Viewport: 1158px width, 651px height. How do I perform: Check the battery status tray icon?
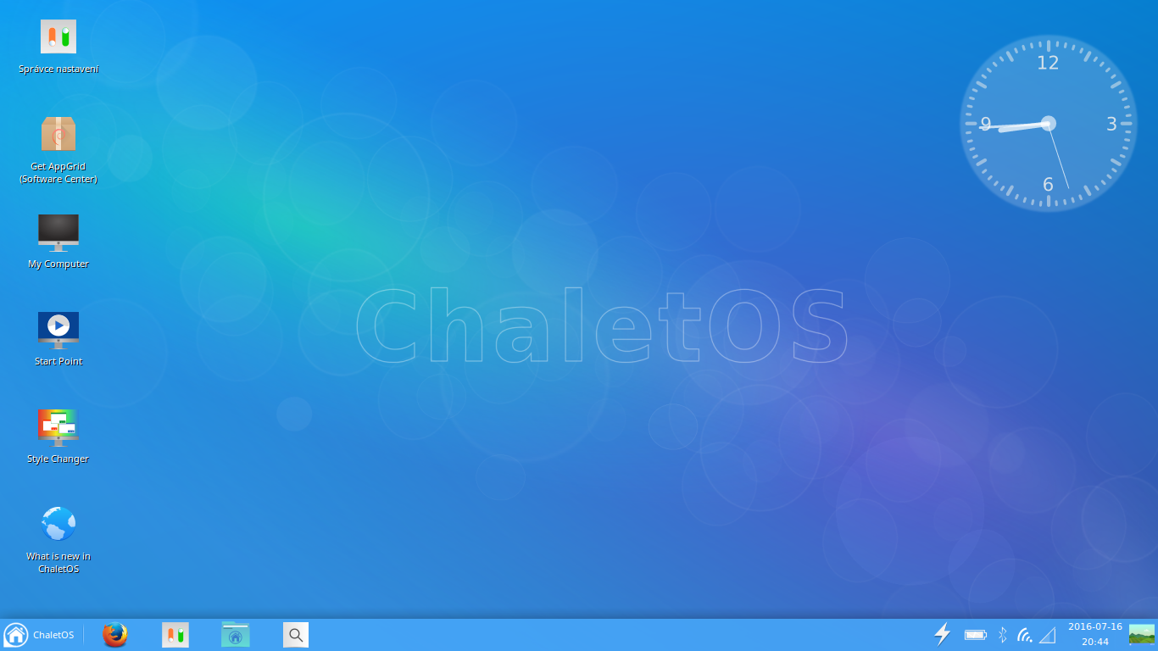point(976,635)
